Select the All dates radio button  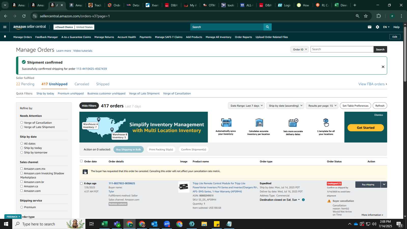coord(22,144)
